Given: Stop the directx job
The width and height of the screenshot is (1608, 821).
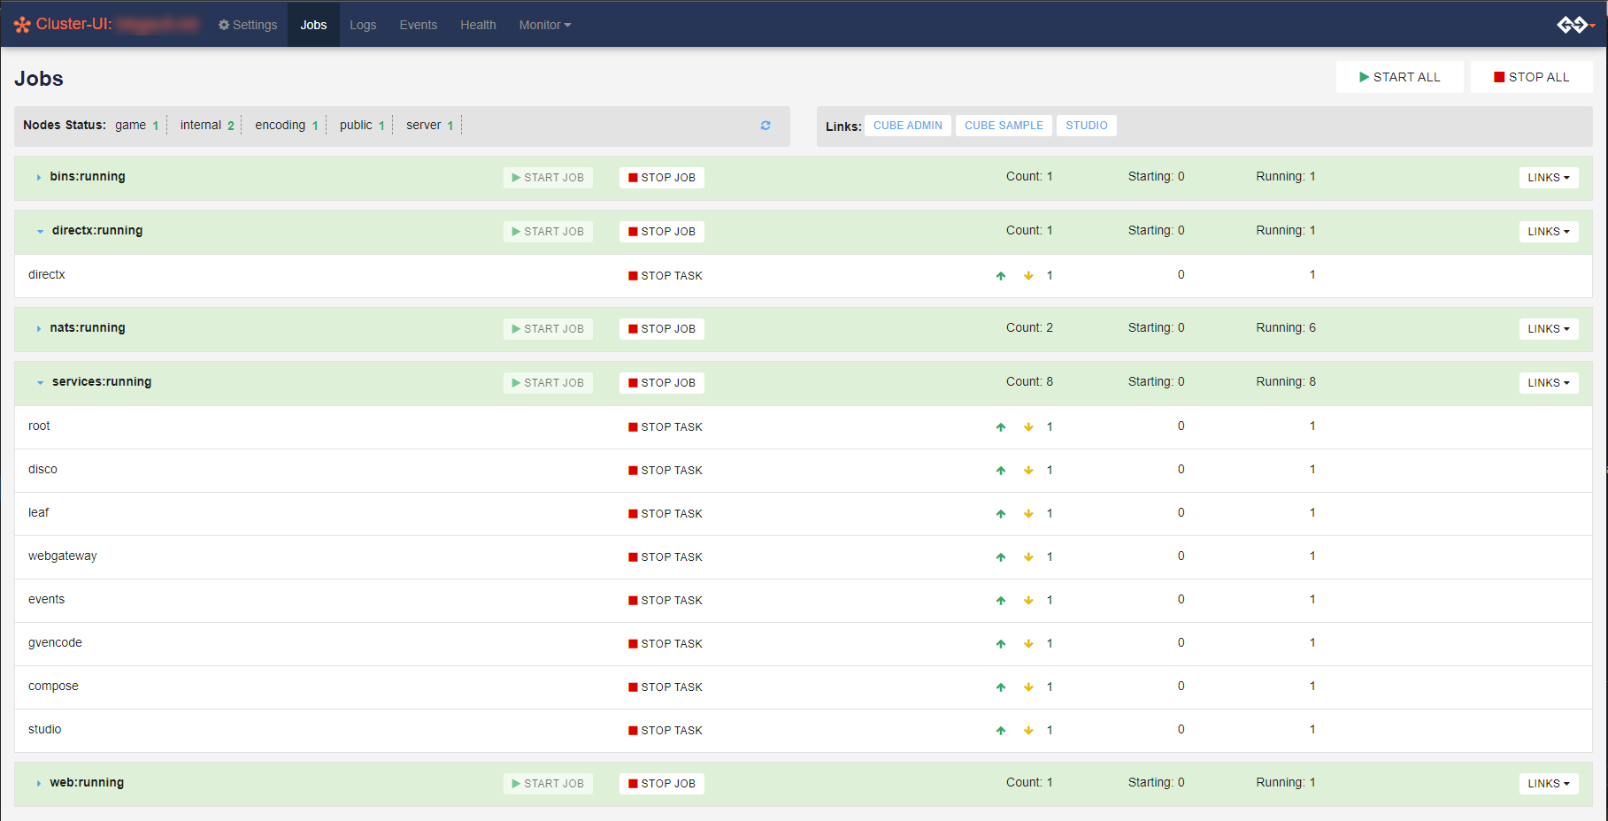Looking at the screenshot, I should [x=662, y=232].
